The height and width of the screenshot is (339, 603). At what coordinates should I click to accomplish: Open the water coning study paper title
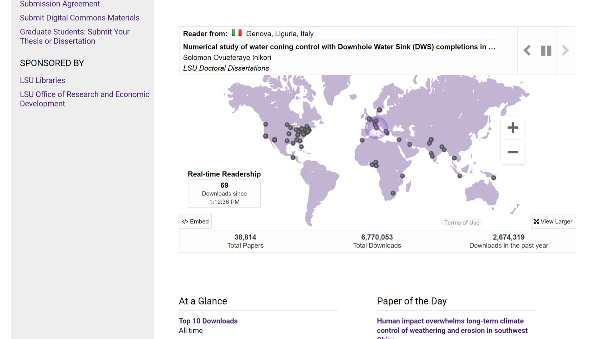tap(339, 47)
